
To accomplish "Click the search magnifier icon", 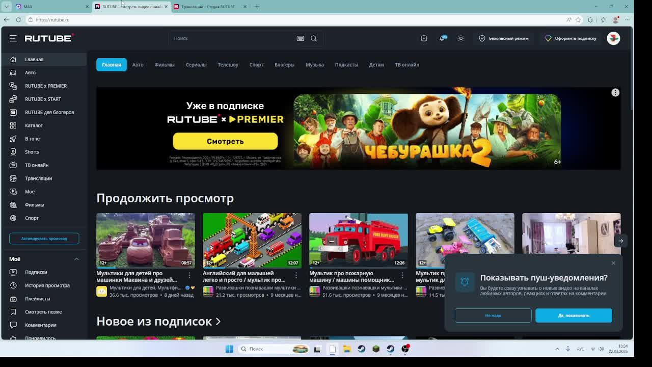I will [314, 38].
